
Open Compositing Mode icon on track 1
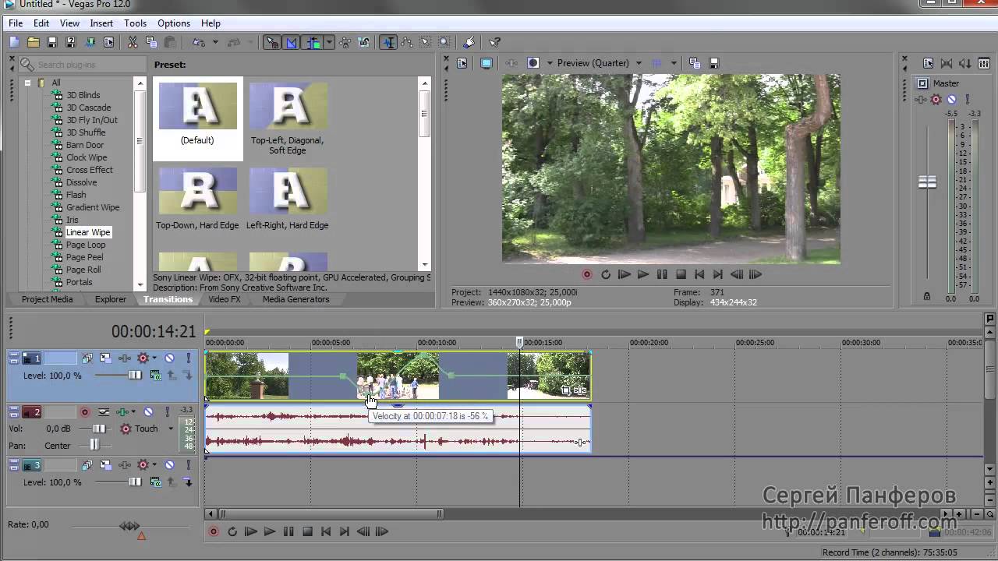tap(155, 376)
